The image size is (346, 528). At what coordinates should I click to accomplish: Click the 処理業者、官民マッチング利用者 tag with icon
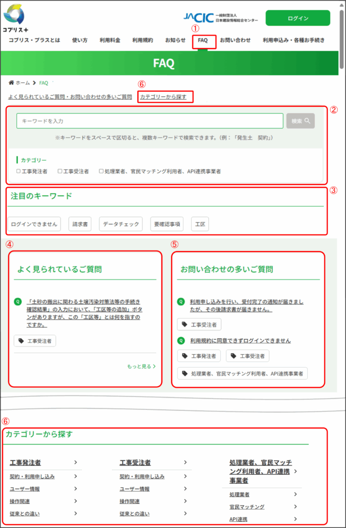(242, 373)
